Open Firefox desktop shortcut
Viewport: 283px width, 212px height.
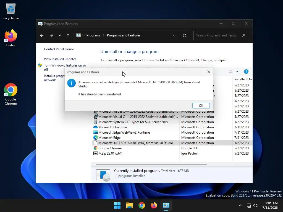tap(11, 38)
